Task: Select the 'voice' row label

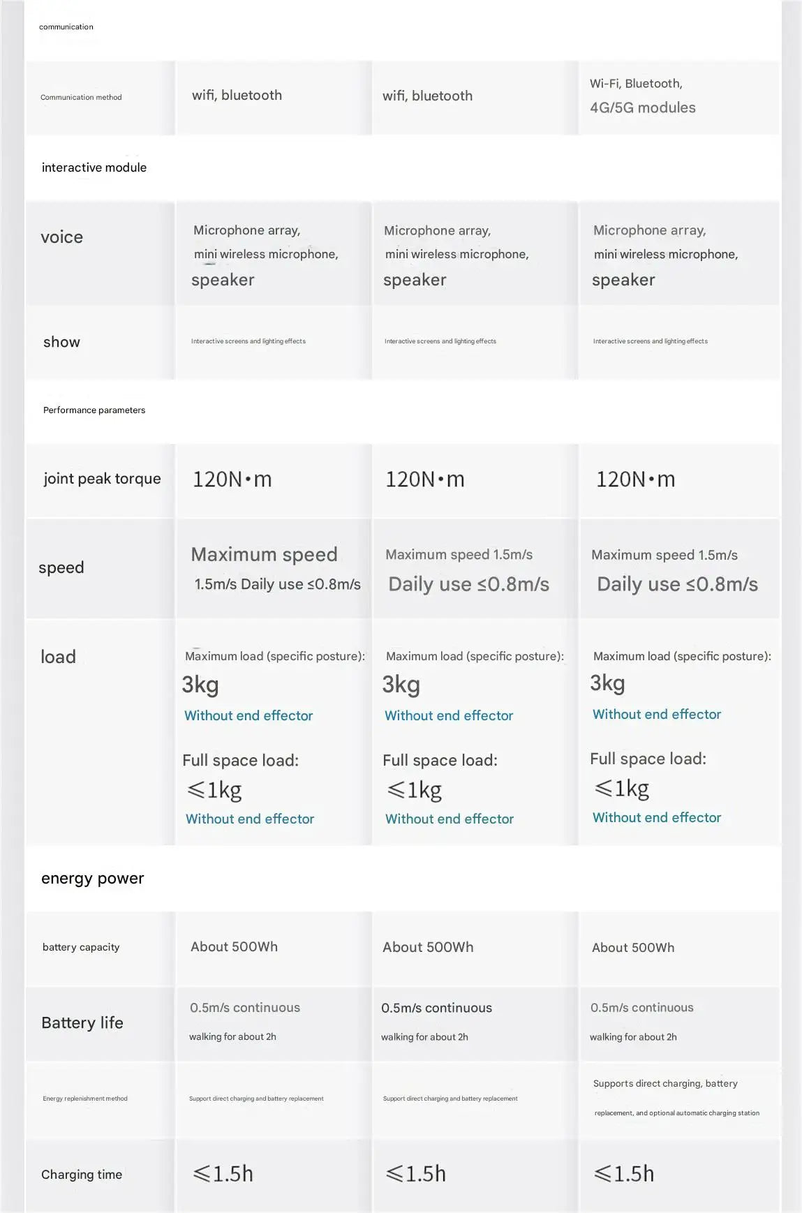Action: pyautogui.click(x=62, y=237)
